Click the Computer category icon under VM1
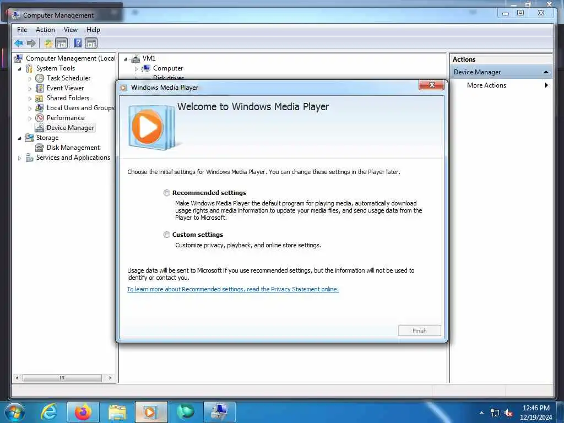The image size is (564, 423). pyautogui.click(x=145, y=68)
